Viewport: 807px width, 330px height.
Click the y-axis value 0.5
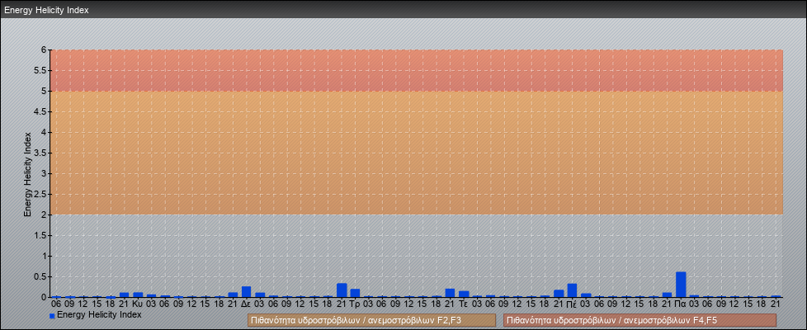[x=40, y=276]
